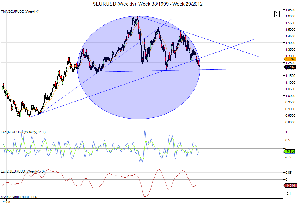Screen dimensions: 299x212
Task: Click the 0.05 label on Earl2 axis
Action: coord(289,172)
